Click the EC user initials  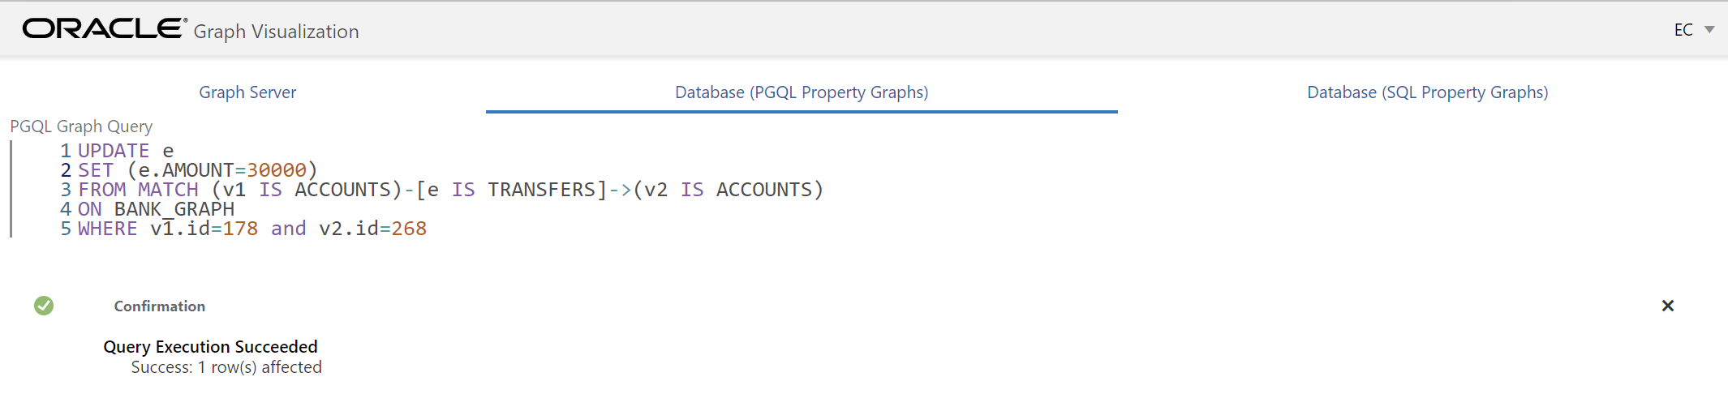tap(1683, 30)
